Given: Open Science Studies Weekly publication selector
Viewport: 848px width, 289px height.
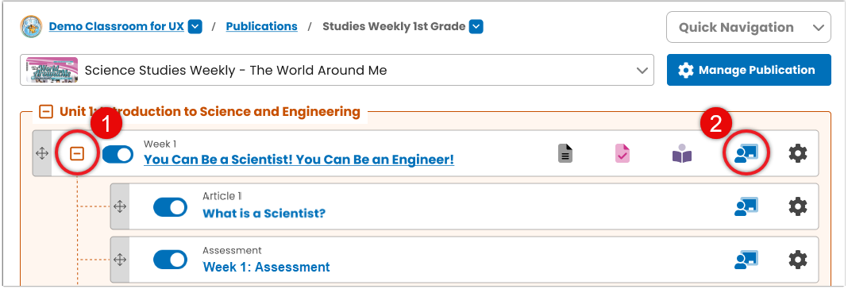Looking at the screenshot, I should tap(337, 70).
